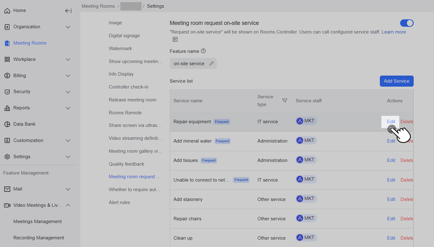The width and height of the screenshot is (434, 247).
Task: Select the Rooms Remote settings tab
Action: coord(125,113)
